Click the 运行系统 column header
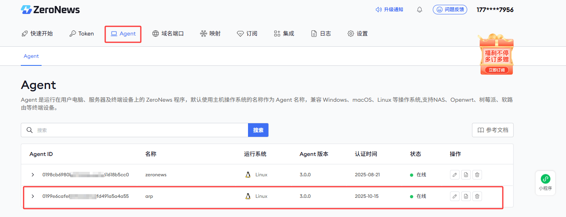Image resolution: width=566 pixels, height=217 pixels. pyautogui.click(x=255, y=154)
